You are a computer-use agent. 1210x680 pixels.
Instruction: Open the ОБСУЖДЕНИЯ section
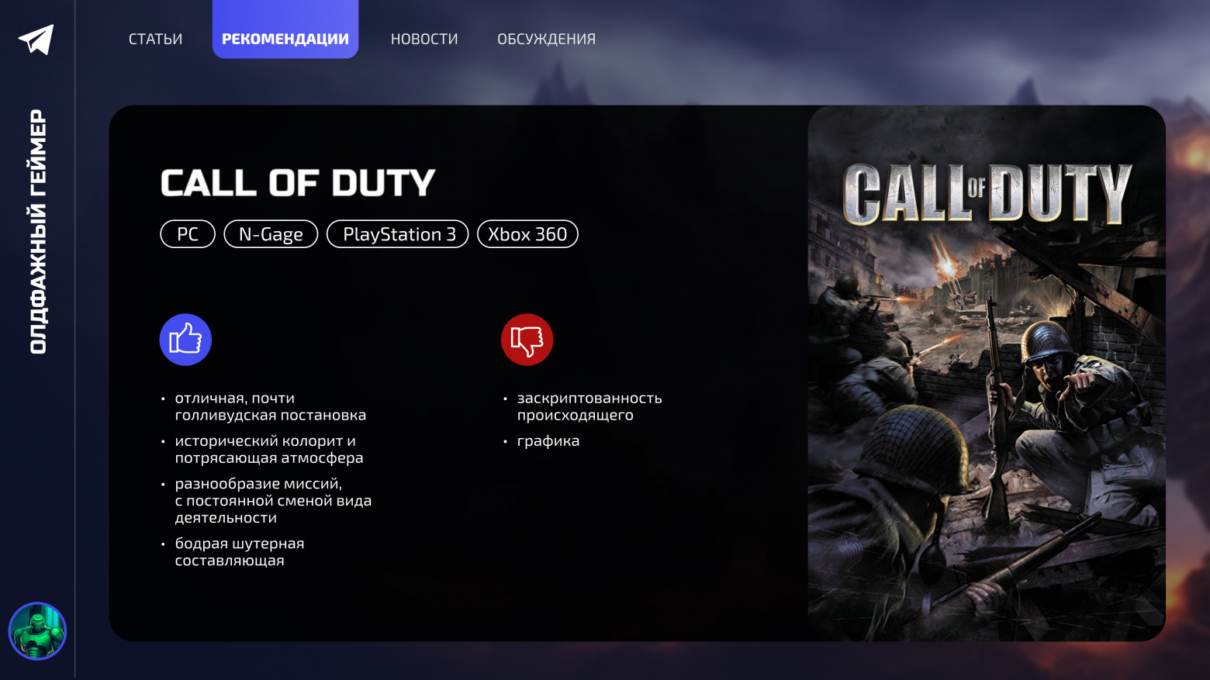pos(546,38)
